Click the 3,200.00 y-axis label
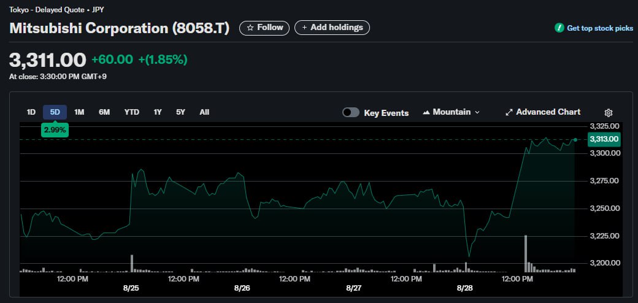The height and width of the screenshot is (303, 638). click(x=604, y=263)
